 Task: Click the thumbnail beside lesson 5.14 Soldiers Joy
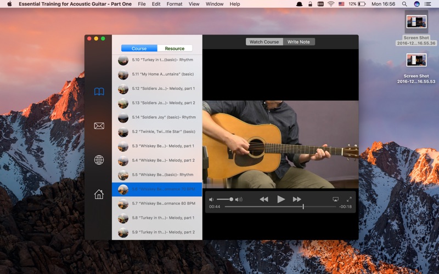click(123, 118)
